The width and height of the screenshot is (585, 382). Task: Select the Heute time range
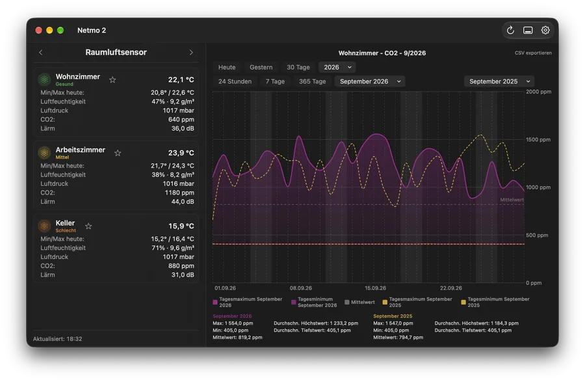(x=227, y=67)
